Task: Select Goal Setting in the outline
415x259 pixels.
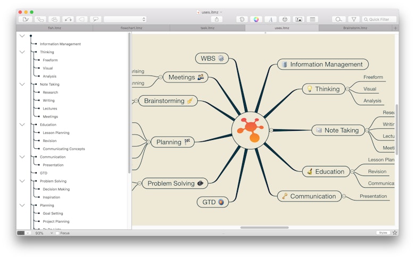Action: (53, 213)
